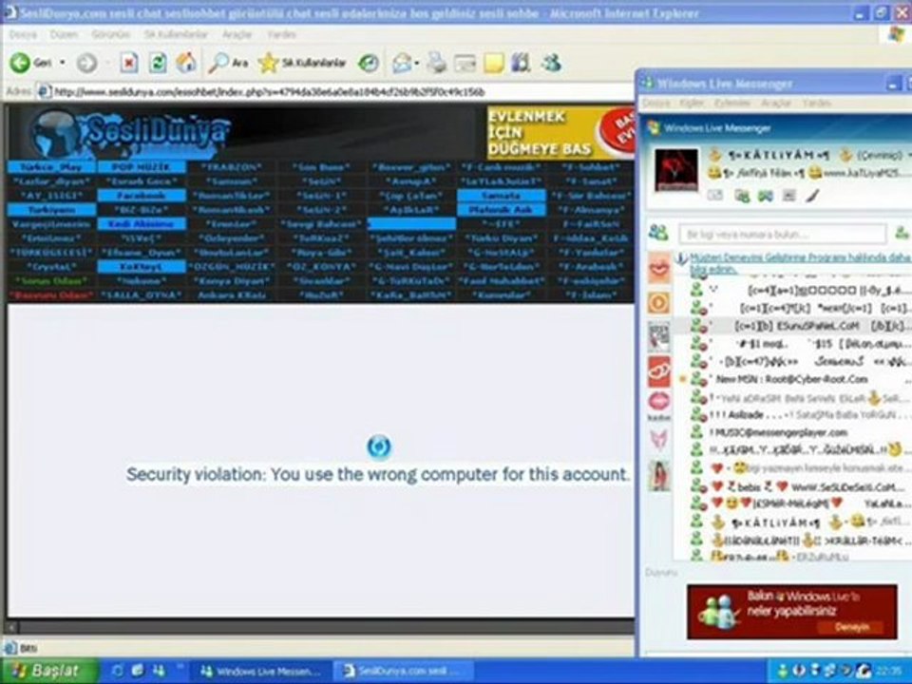This screenshot has height=684, width=912.
Task: Open the Mail icon dropdown arrow
Action: coord(416,64)
